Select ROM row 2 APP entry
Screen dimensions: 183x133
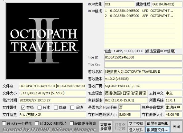tap(140, 16)
